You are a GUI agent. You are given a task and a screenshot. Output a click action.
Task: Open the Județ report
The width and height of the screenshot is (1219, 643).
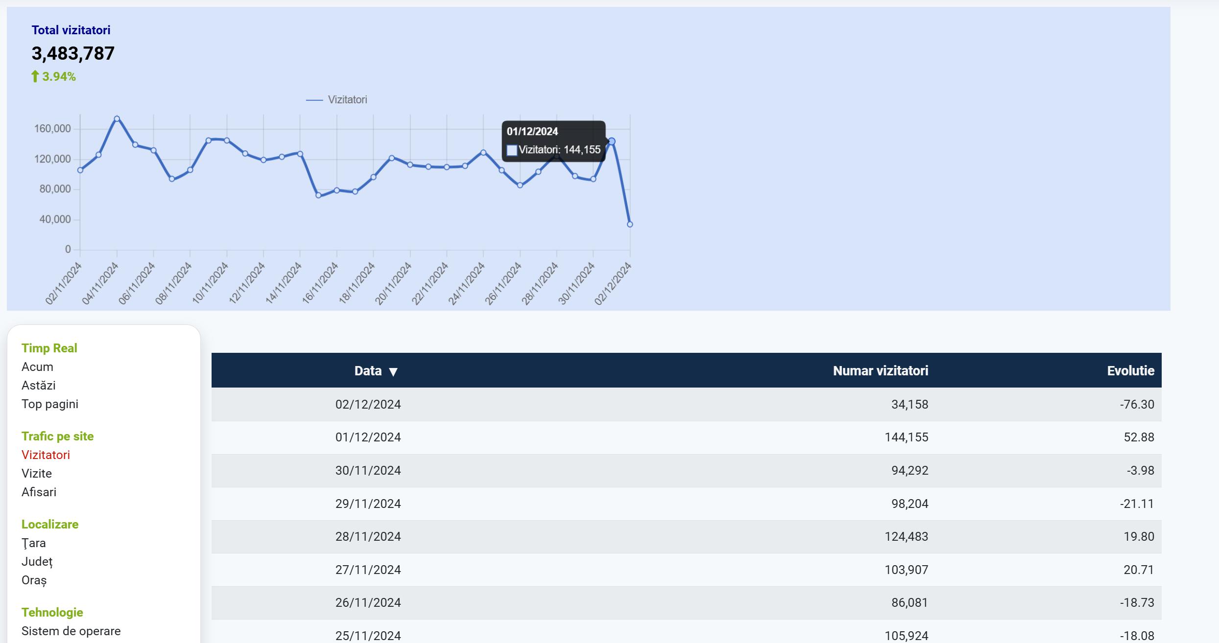pyautogui.click(x=37, y=561)
